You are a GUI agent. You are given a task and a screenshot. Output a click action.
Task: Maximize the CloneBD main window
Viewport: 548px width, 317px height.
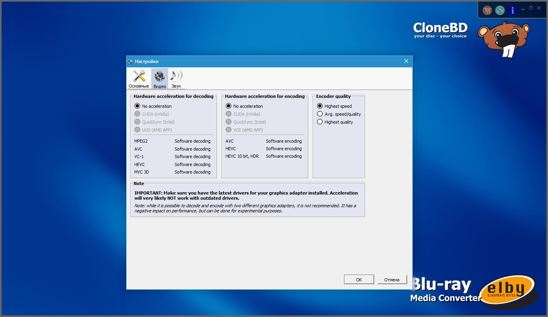click(x=531, y=8)
